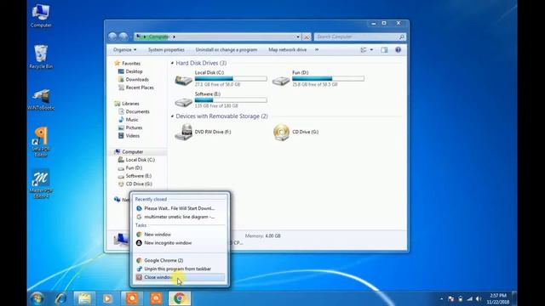Show hidden tray icons arrow
Viewport: 545px width, 306px height.
pyautogui.click(x=441, y=298)
